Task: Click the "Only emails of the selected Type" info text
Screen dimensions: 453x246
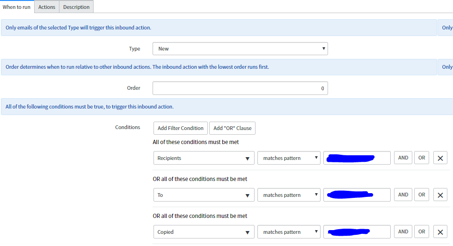Action: (x=78, y=28)
